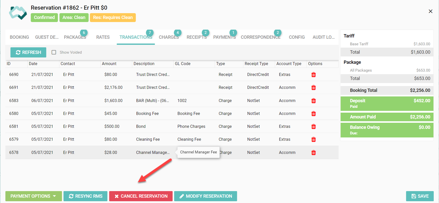This screenshot has height=203, width=439.
Task: Delete transaction 6690 using its trash icon
Action: pyautogui.click(x=313, y=75)
